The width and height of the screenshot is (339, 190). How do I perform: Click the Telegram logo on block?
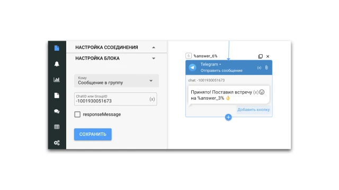pos(192,68)
